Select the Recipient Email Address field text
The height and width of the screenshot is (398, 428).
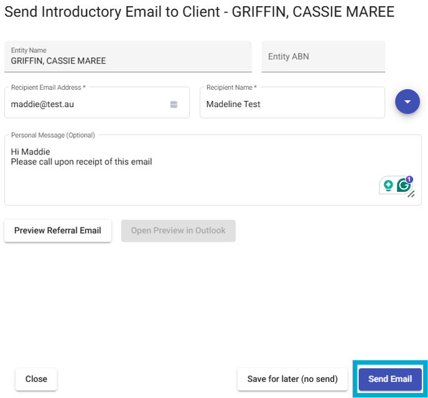coord(42,104)
